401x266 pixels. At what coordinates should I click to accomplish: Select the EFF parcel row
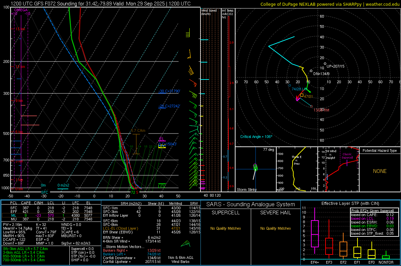(51, 212)
